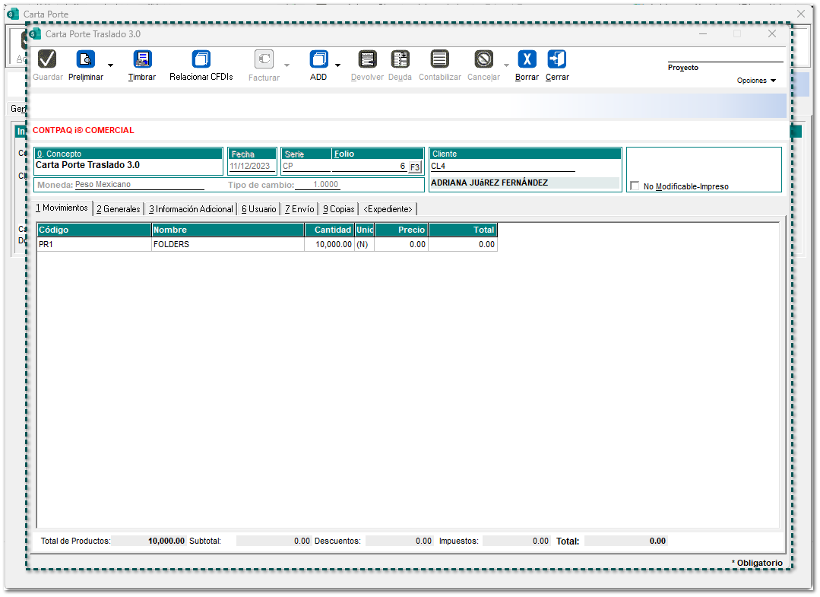This screenshot has height=597, width=820.
Task: Expand the Preliminar dropdown arrow
Action: 111,65
